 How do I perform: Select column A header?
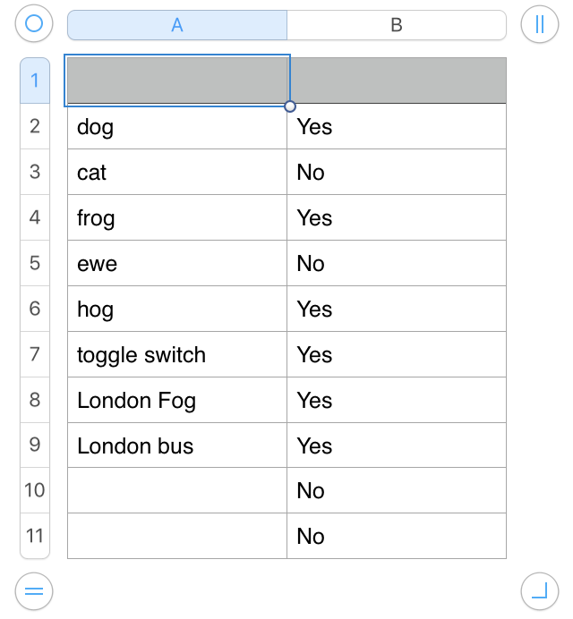pyautogui.click(x=177, y=25)
